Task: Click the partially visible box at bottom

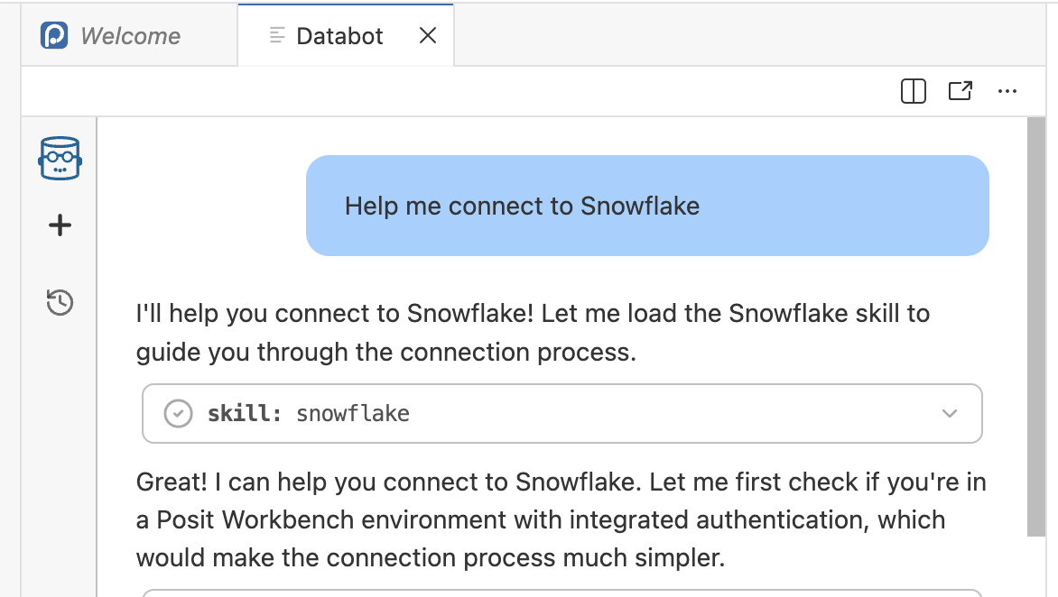Action: click(x=561, y=592)
